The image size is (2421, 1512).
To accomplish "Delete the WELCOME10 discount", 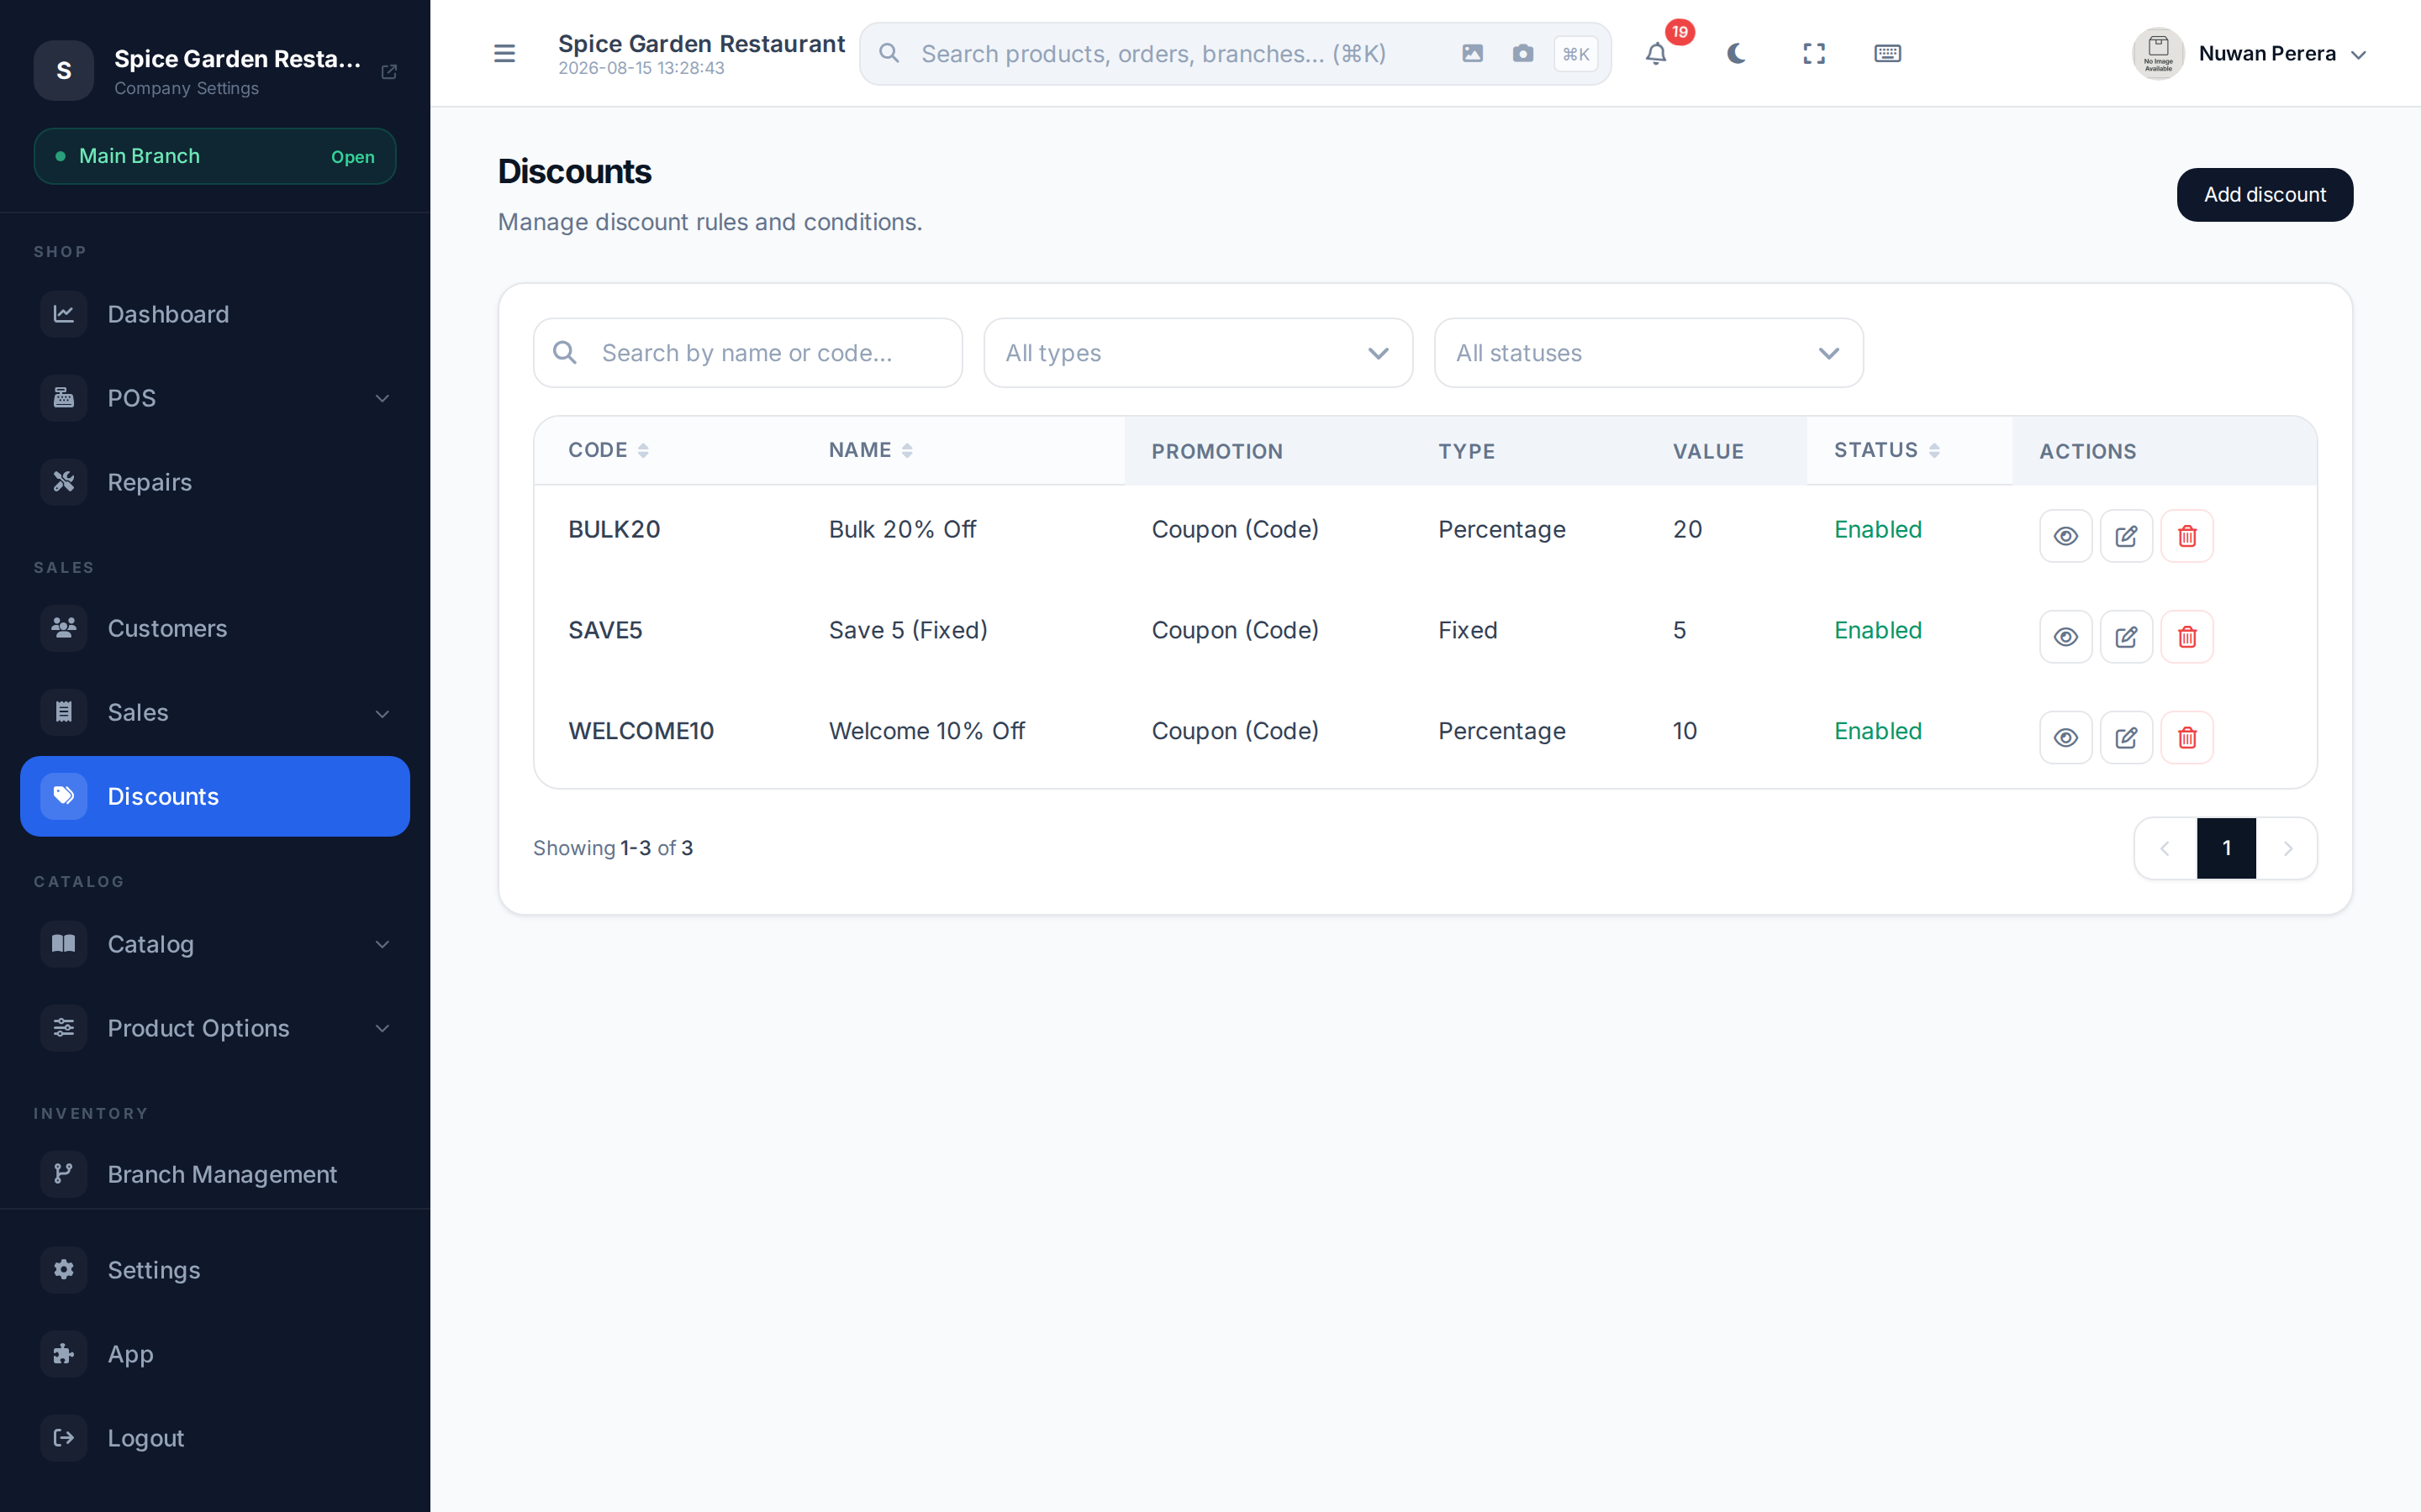I will point(2187,738).
